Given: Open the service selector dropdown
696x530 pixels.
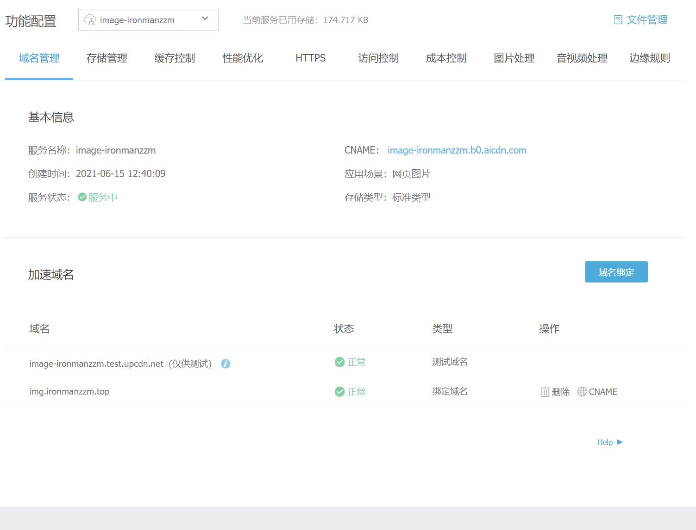Looking at the screenshot, I should 148,19.
